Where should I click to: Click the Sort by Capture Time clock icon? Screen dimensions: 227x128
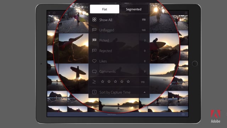(94, 92)
